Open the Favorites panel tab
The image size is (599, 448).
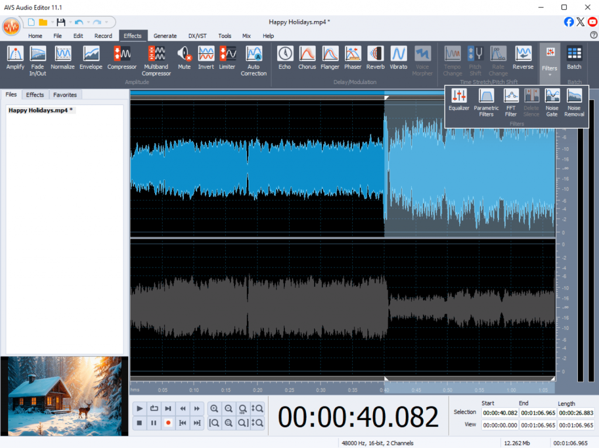point(65,95)
